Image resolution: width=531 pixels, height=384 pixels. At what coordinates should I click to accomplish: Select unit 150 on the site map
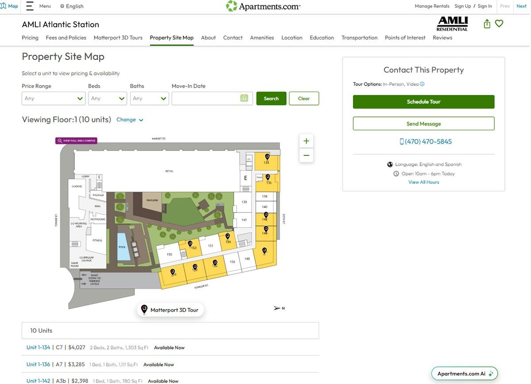click(232, 262)
